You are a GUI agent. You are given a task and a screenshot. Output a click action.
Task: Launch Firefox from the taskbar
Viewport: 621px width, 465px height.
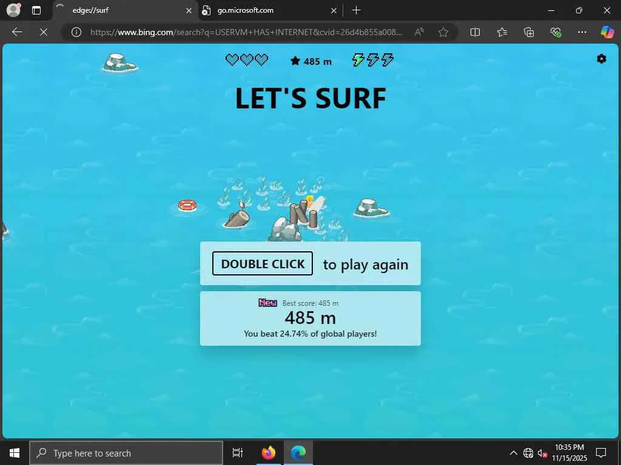[269, 453]
